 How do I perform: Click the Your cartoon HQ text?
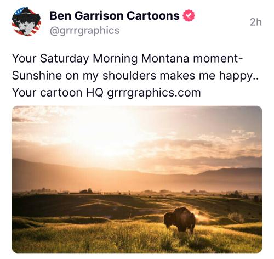[x=58, y=93]
